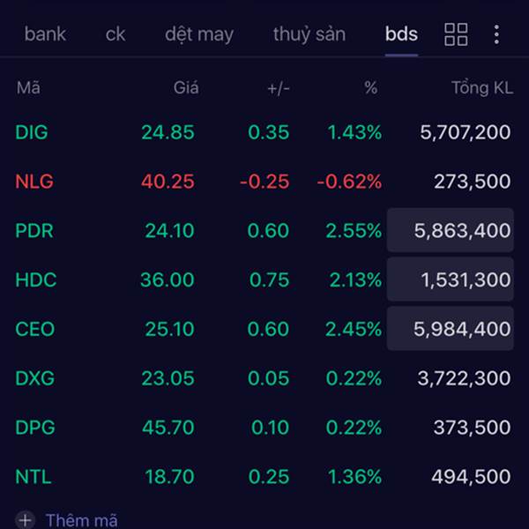
Task: Open the HDC stock symbol
Action: pyautogui.click(x=35, y=280)
